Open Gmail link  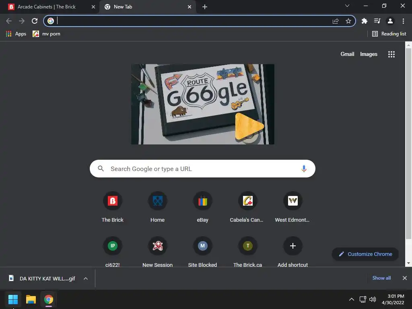[x=347, y=54]
